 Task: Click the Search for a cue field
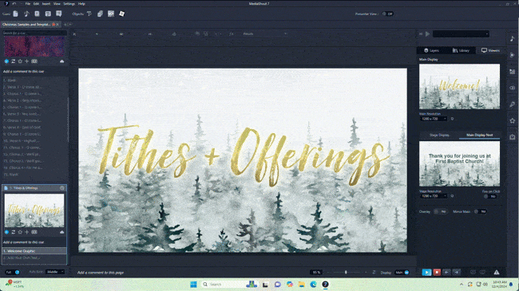pyautogui.click(x=34, y=33)
